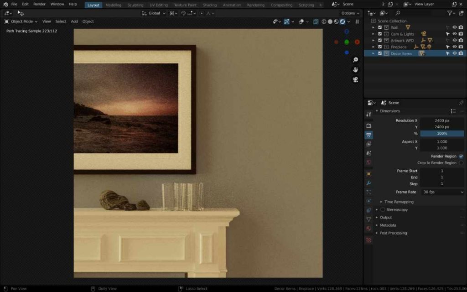Open the Global transform orientation dropdown

coord(154,13)
